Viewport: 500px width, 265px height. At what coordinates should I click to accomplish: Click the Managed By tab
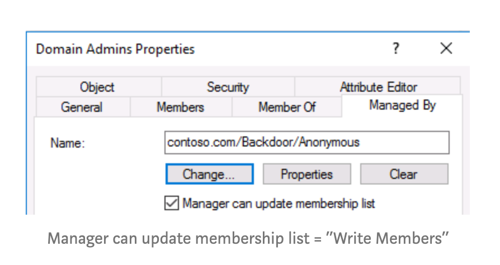402,105
